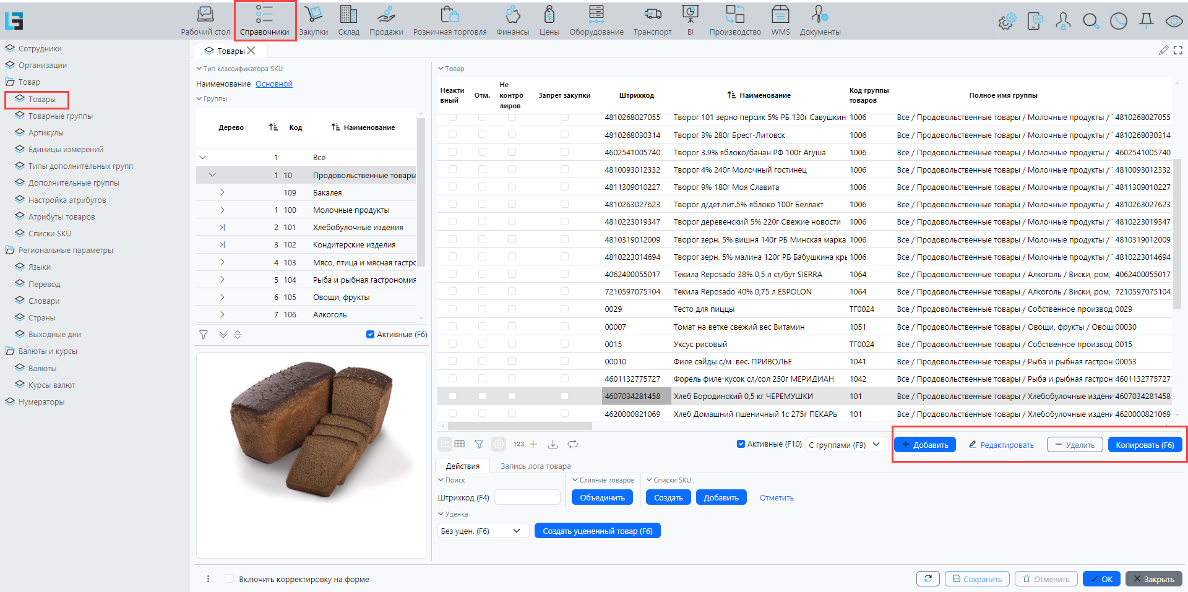Click into the Штрихкод (F4) search field
The width and height of the screenshot is (1188, 592).
point(527,497)
